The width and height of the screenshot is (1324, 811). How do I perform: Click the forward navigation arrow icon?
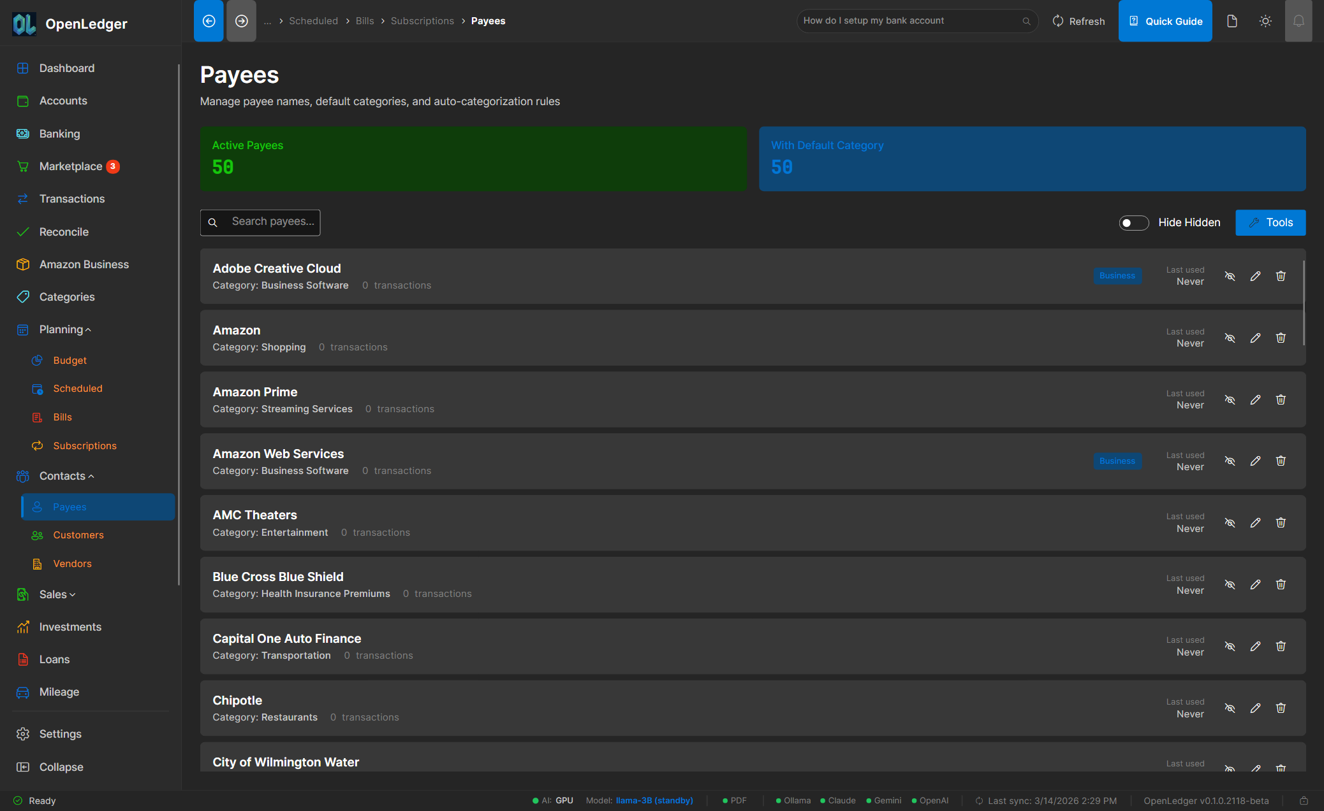click(241, 21)
